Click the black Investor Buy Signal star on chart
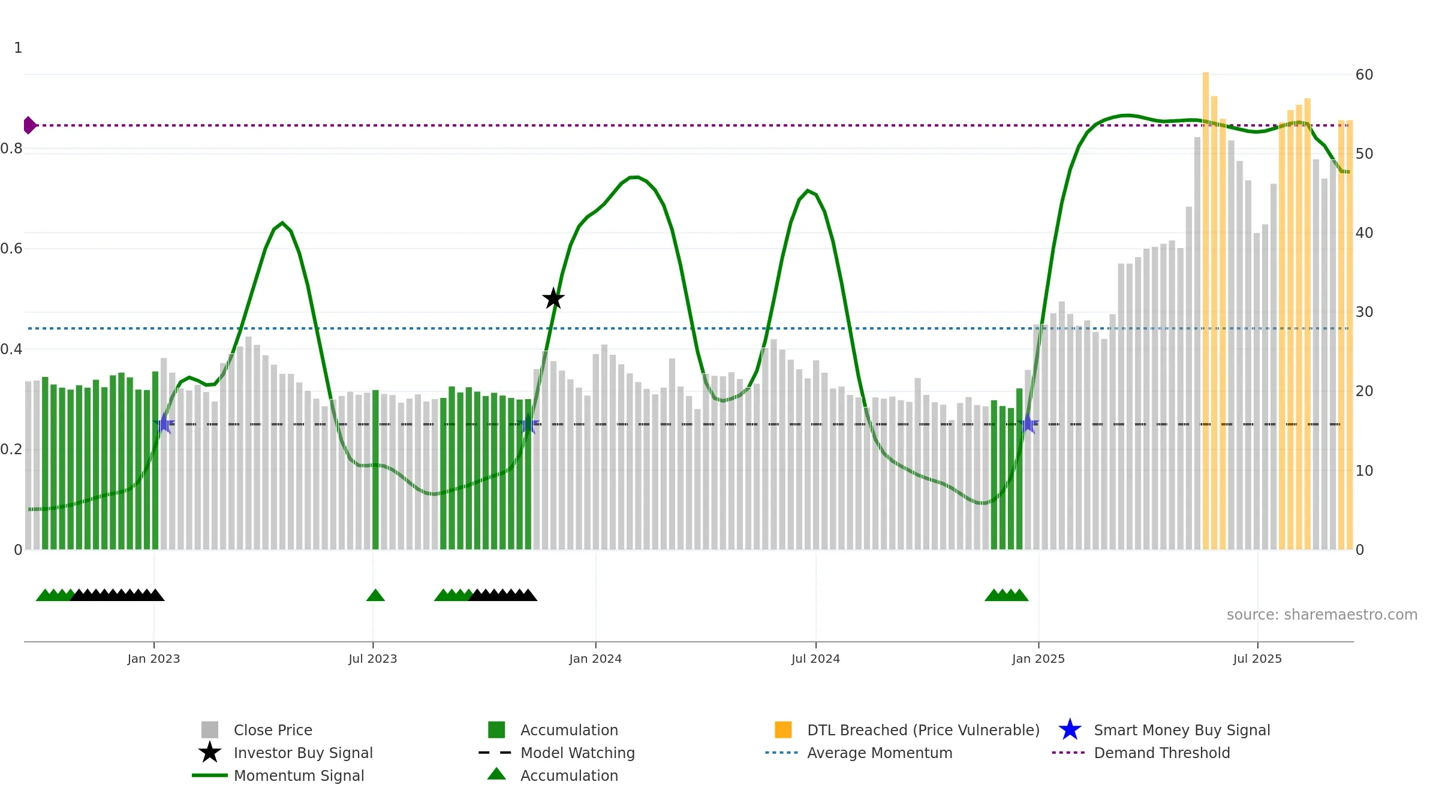Screen dimensions: 1439x809 pos(553,298)
